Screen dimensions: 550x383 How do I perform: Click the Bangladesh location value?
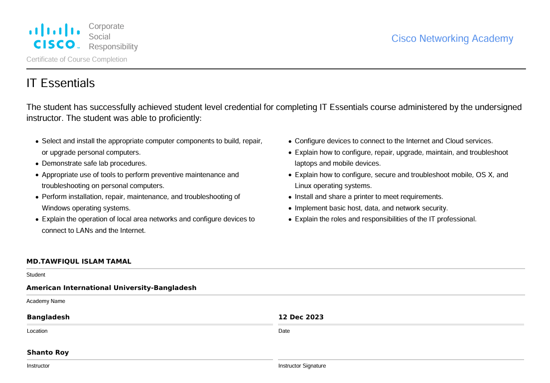click(48, 317)
